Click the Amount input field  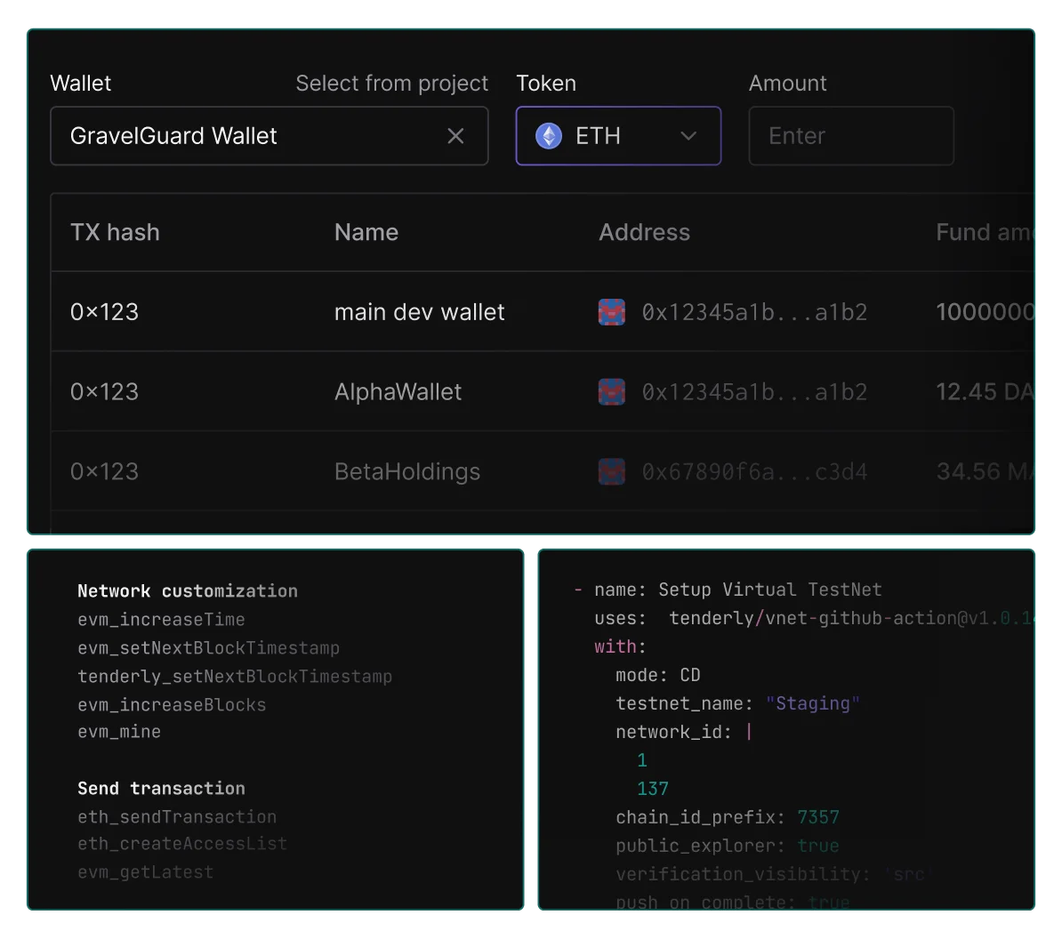pos(850,136)
